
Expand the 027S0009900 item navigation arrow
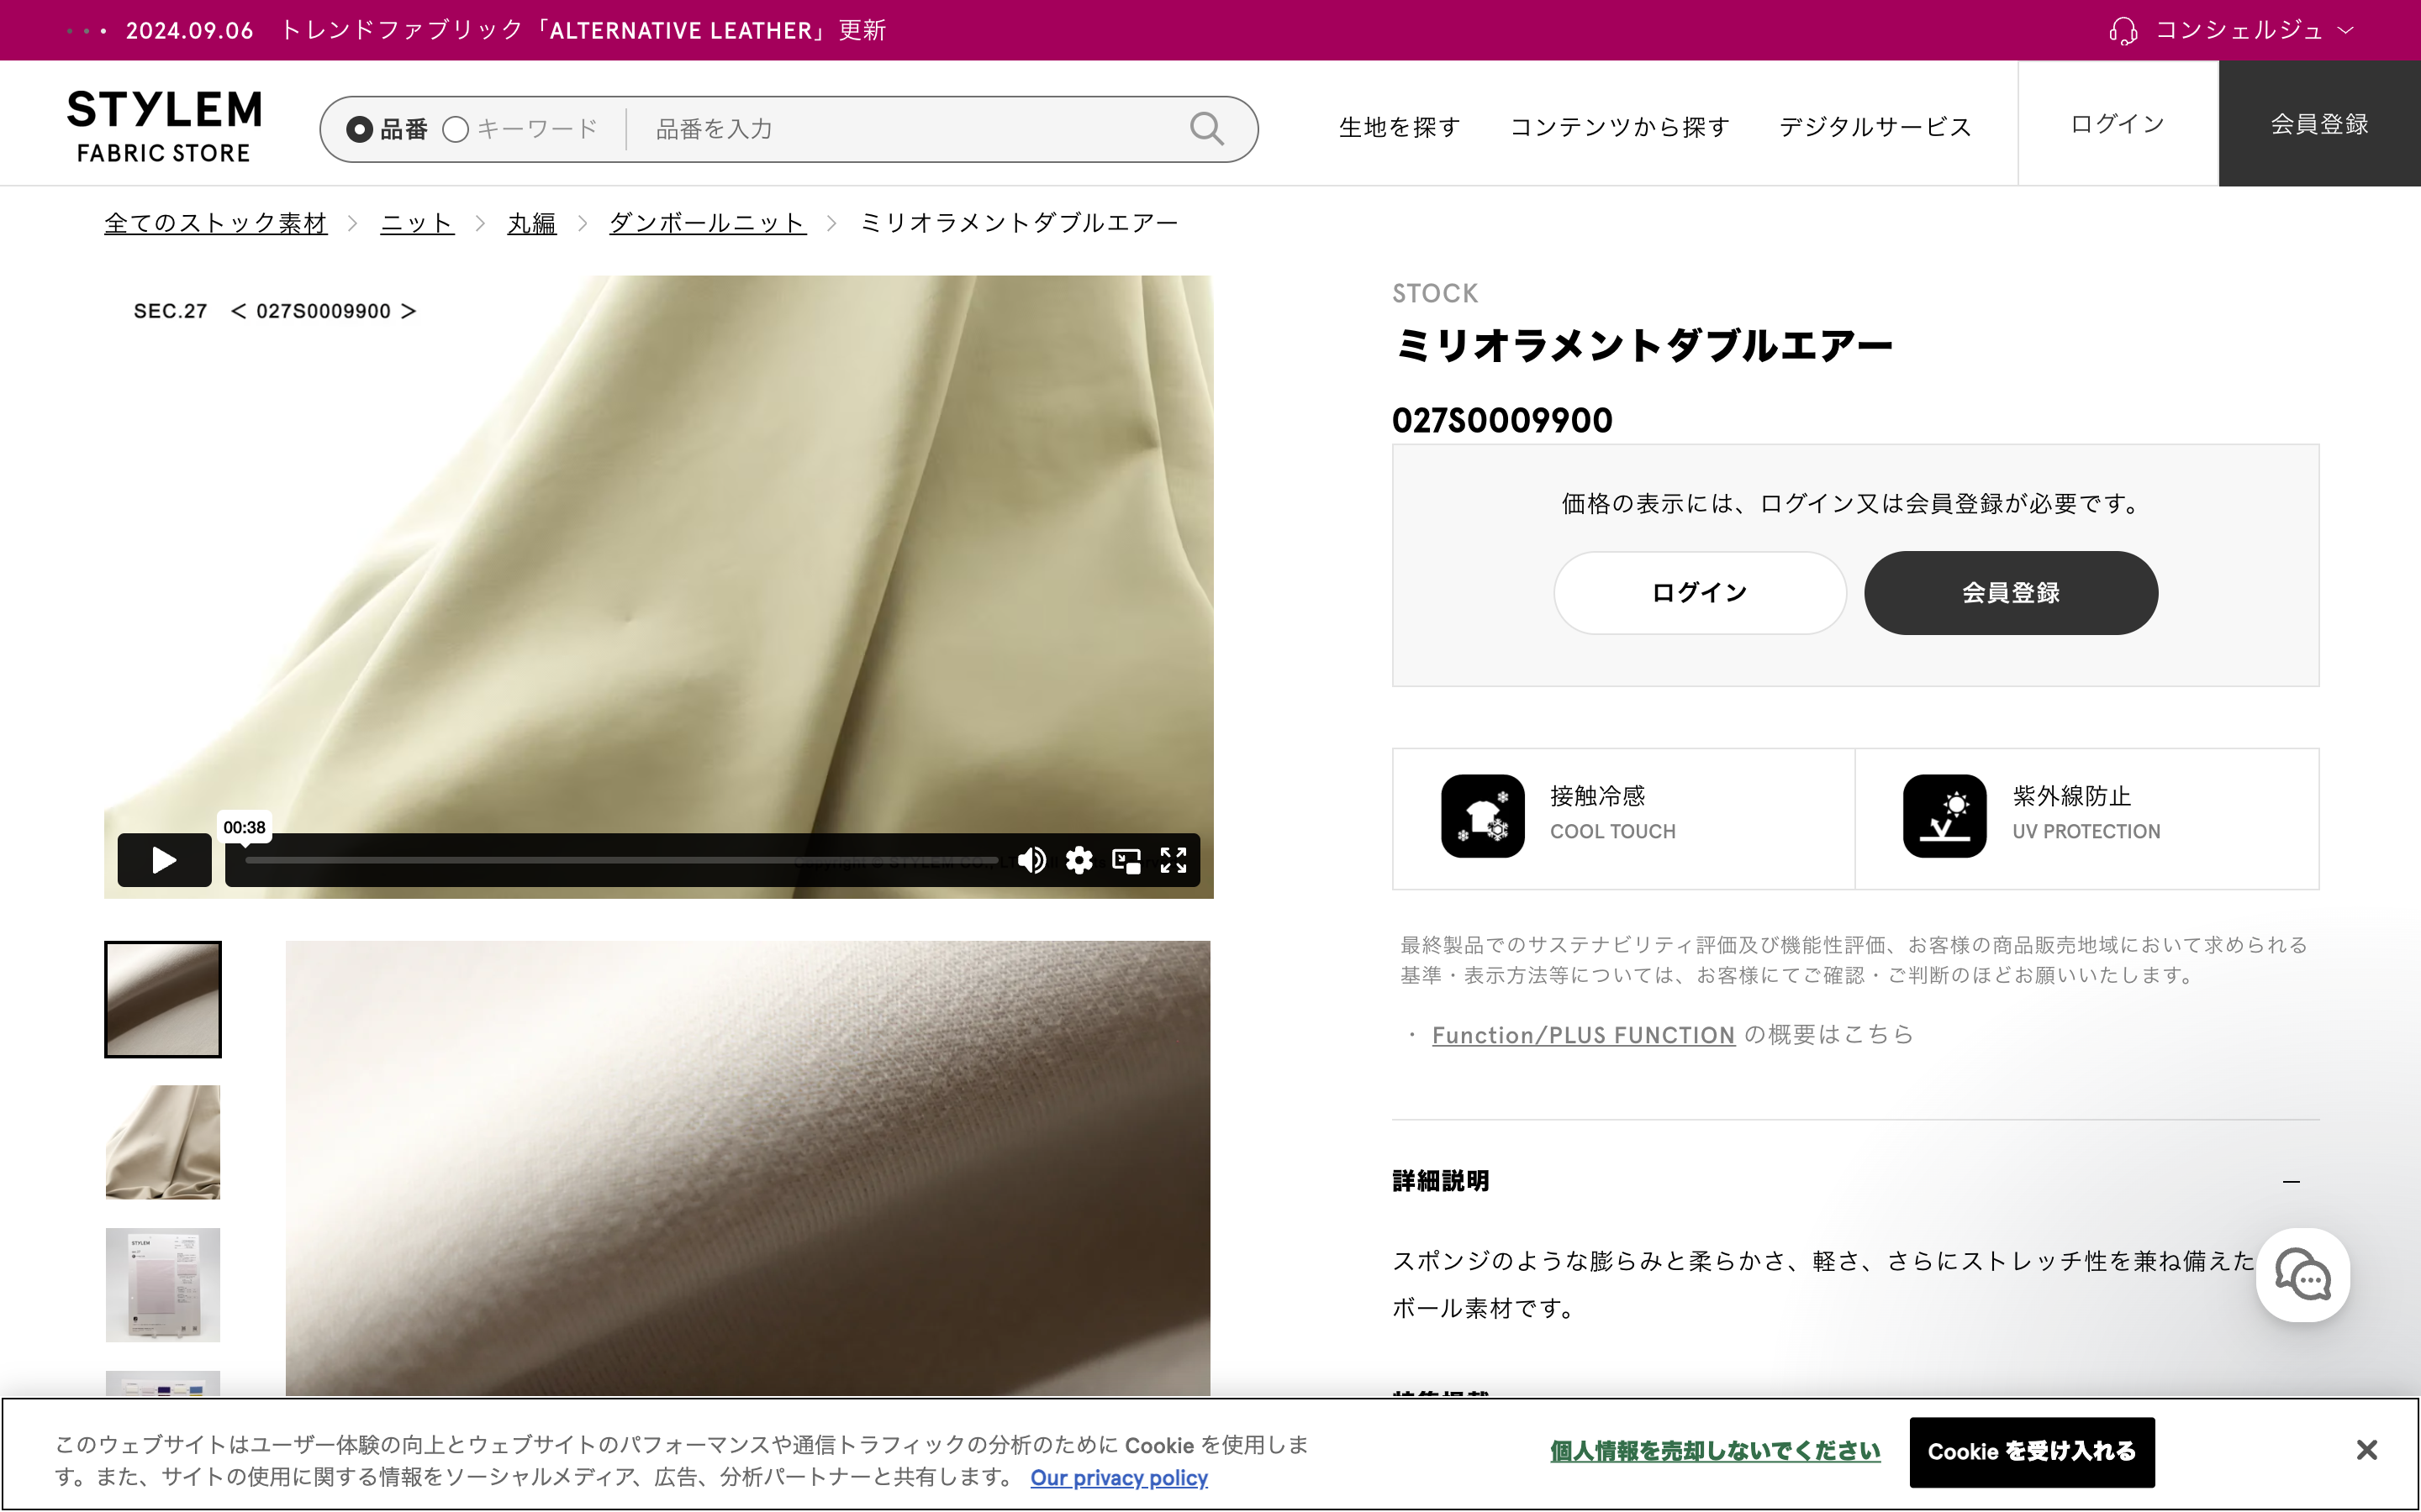coord(409,311)
